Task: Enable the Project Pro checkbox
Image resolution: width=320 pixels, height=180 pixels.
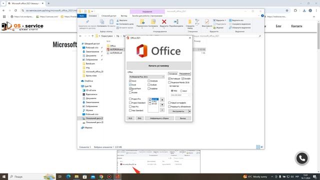Action: point(130,99)
